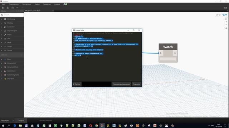Open the third menu bar item (View)
This screenshot has height=128, width=229.
26,4
